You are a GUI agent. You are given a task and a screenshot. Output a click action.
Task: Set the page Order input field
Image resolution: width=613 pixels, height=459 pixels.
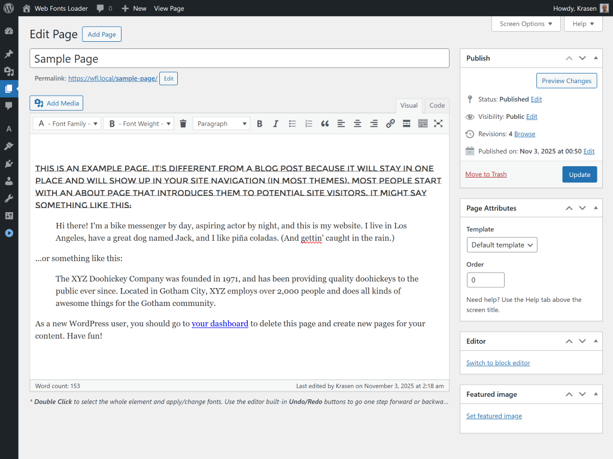pos(485,280)
